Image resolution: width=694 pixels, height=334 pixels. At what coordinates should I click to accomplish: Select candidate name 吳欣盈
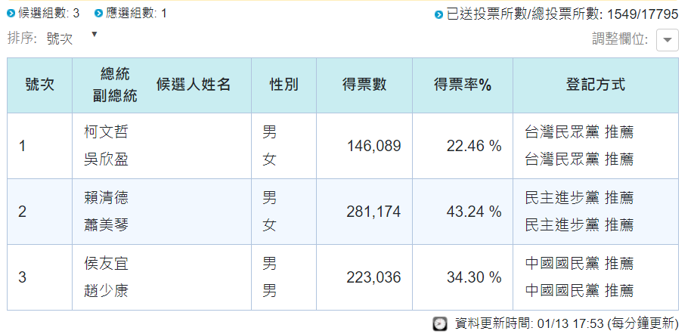[107, 159]
